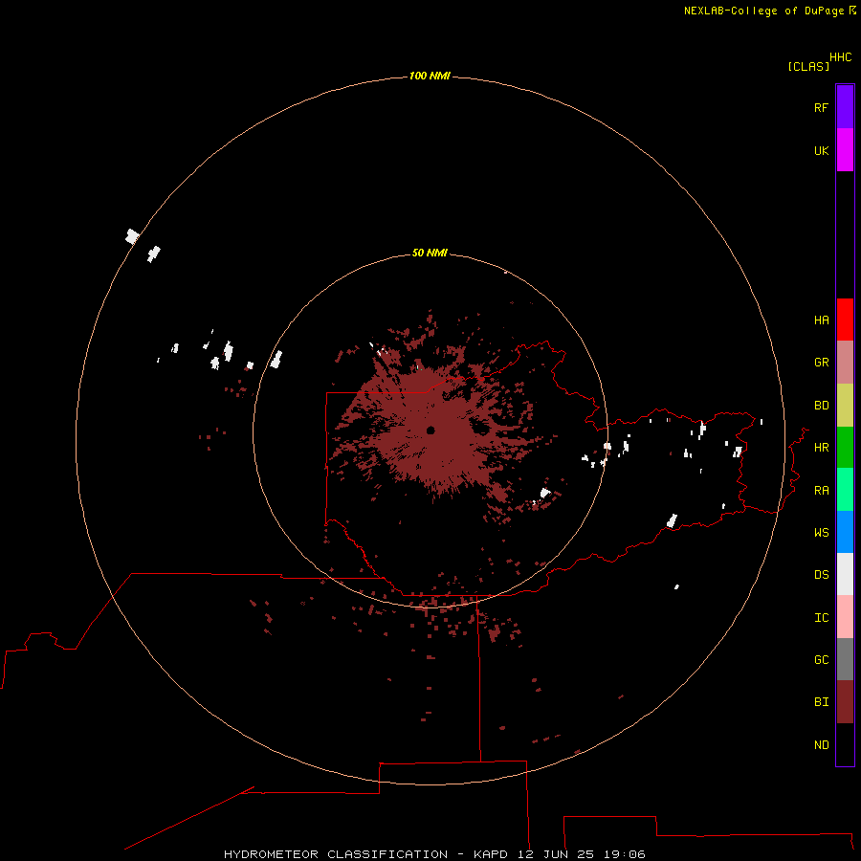This screenshot has height=861, width=861.
Task: Click the NEXLAB-College of DuPage text
Action: 763,11
